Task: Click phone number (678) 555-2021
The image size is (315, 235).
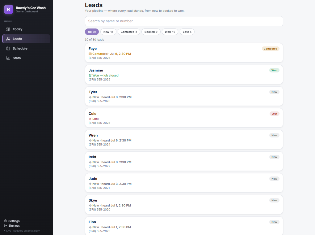Action: [x=99, y=188]
